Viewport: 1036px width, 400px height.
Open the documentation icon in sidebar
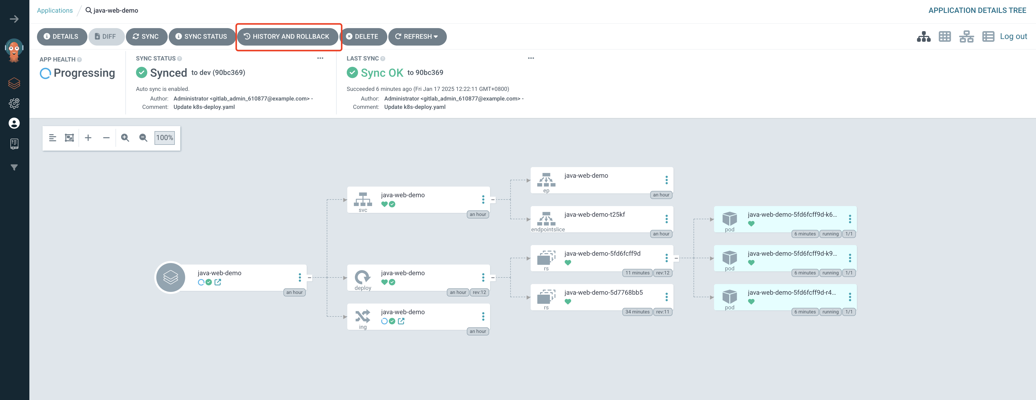14,144
